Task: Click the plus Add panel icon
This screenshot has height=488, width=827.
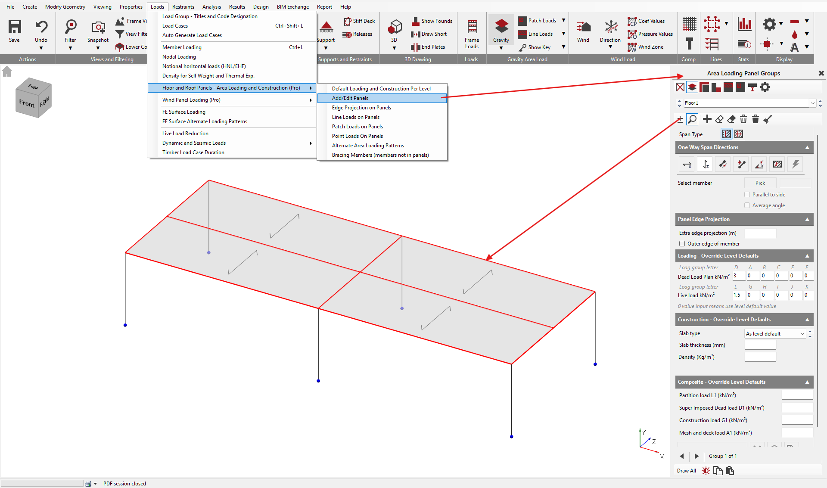Action: pos(707,119)
